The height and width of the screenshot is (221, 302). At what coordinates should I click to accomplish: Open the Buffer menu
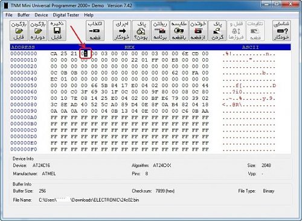click(x=24, y=15)
